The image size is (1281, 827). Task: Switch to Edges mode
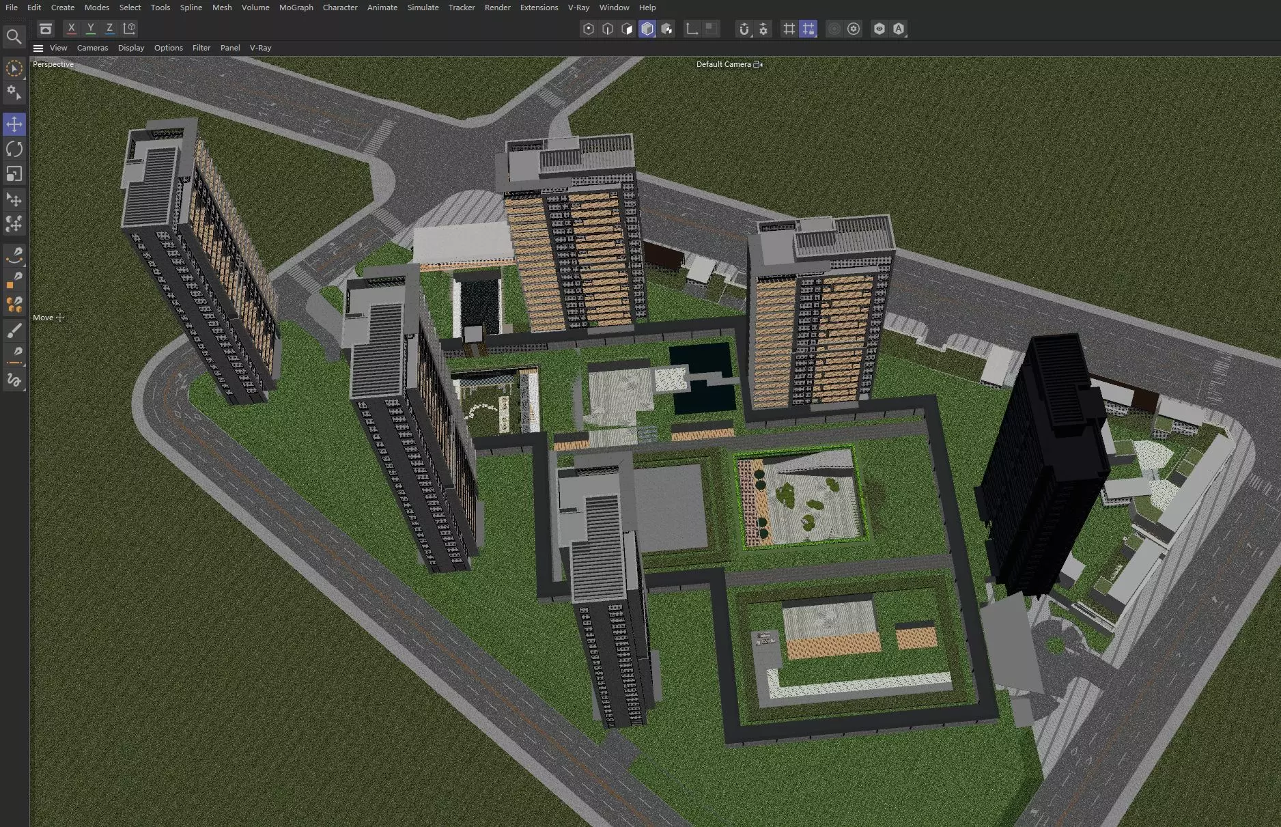pyautogui.click(x=608, y=29)
